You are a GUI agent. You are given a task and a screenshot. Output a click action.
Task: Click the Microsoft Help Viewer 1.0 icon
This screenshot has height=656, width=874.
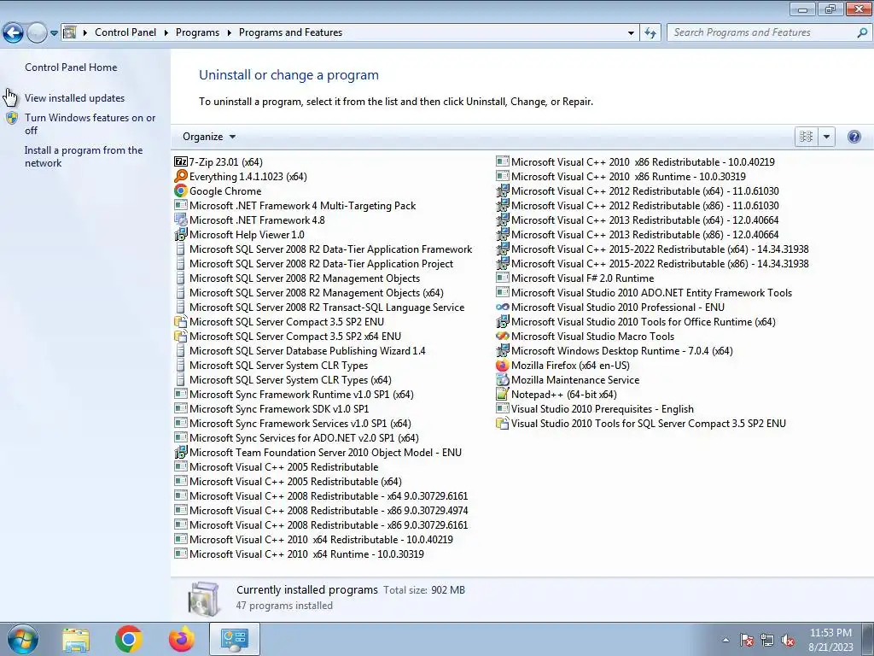tap(181, 234)
